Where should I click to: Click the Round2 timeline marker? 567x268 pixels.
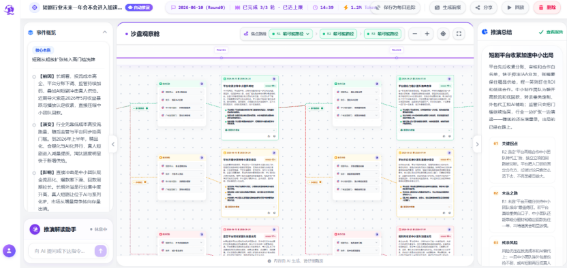397,50
